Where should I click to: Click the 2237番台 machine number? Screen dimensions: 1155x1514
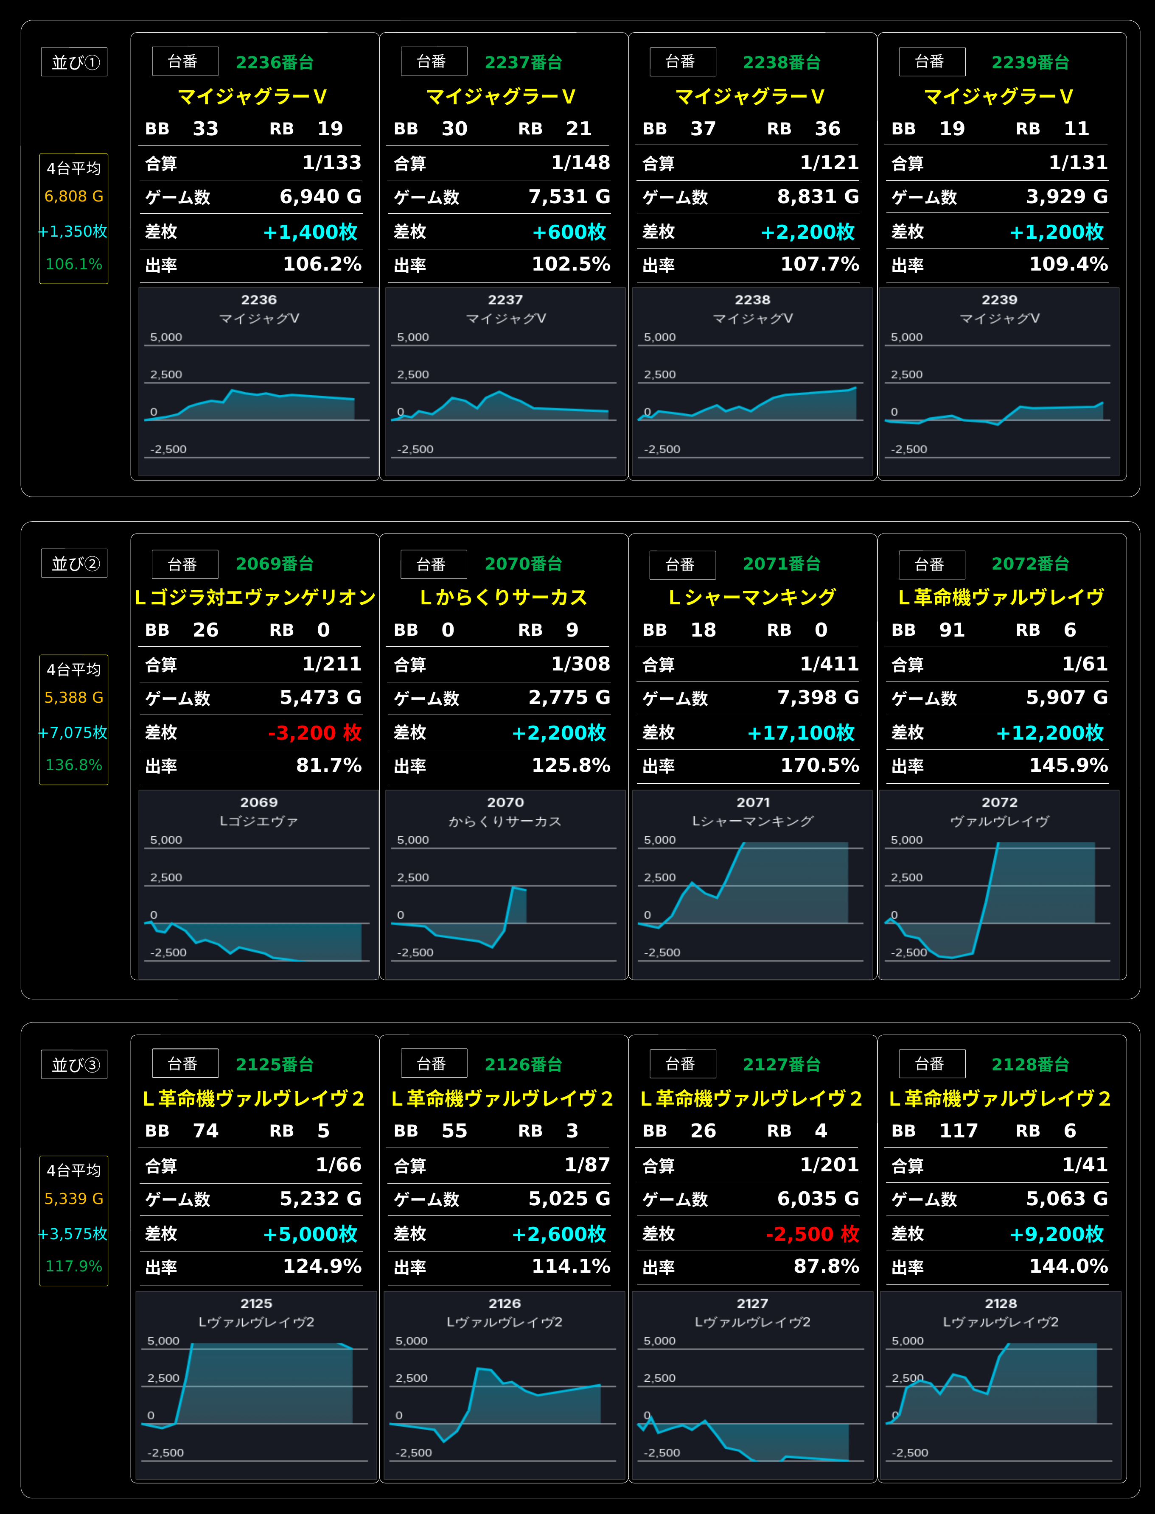[523, 62]
